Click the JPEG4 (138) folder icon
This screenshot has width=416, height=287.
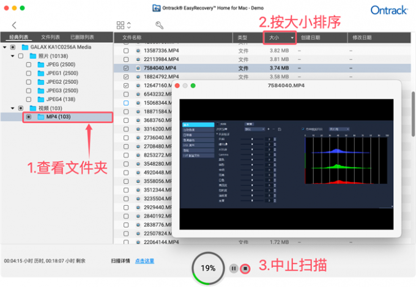coord(41,99)
